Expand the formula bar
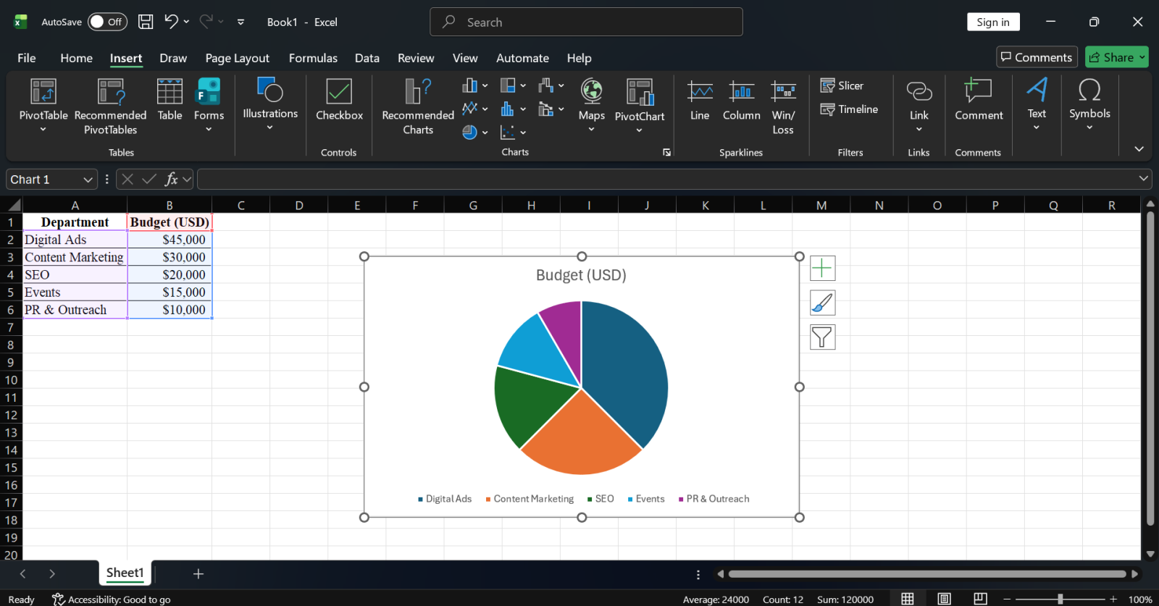1159x606 pixels. [1143, 178]
